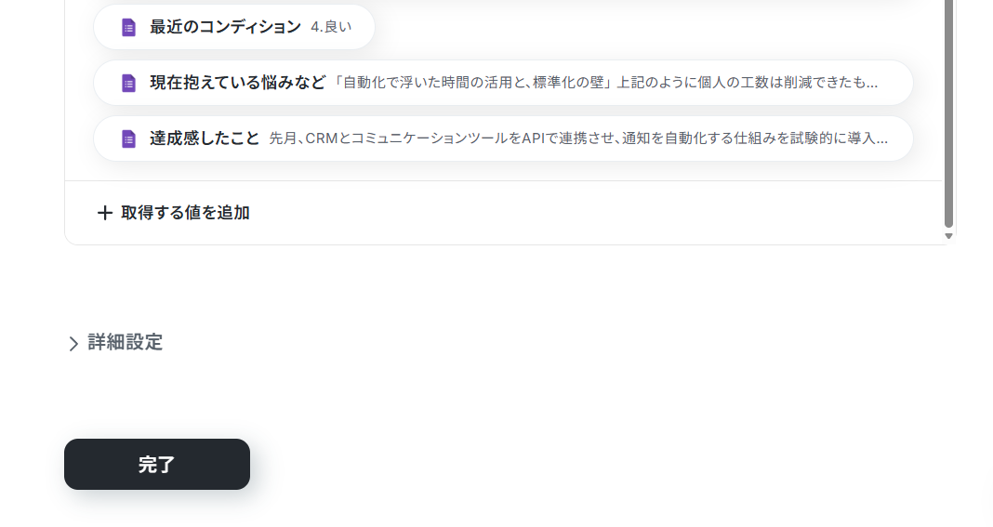Select the 現在抱えている悩みなど label
Image resolution: width=993 pixels, height=527 pixels.
(237, 83)
